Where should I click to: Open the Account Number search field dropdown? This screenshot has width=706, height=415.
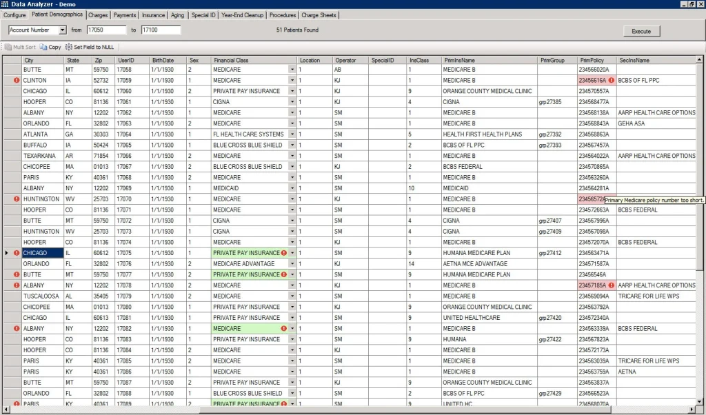coord(63,30)
